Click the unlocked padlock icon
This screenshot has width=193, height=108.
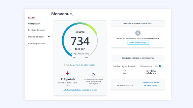tap(138, 33)
